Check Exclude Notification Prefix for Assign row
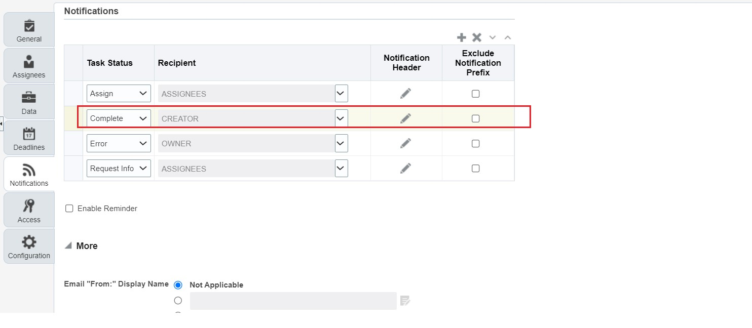Image resolution: width=752 pixels, height=328 pixels. point(475,93)
